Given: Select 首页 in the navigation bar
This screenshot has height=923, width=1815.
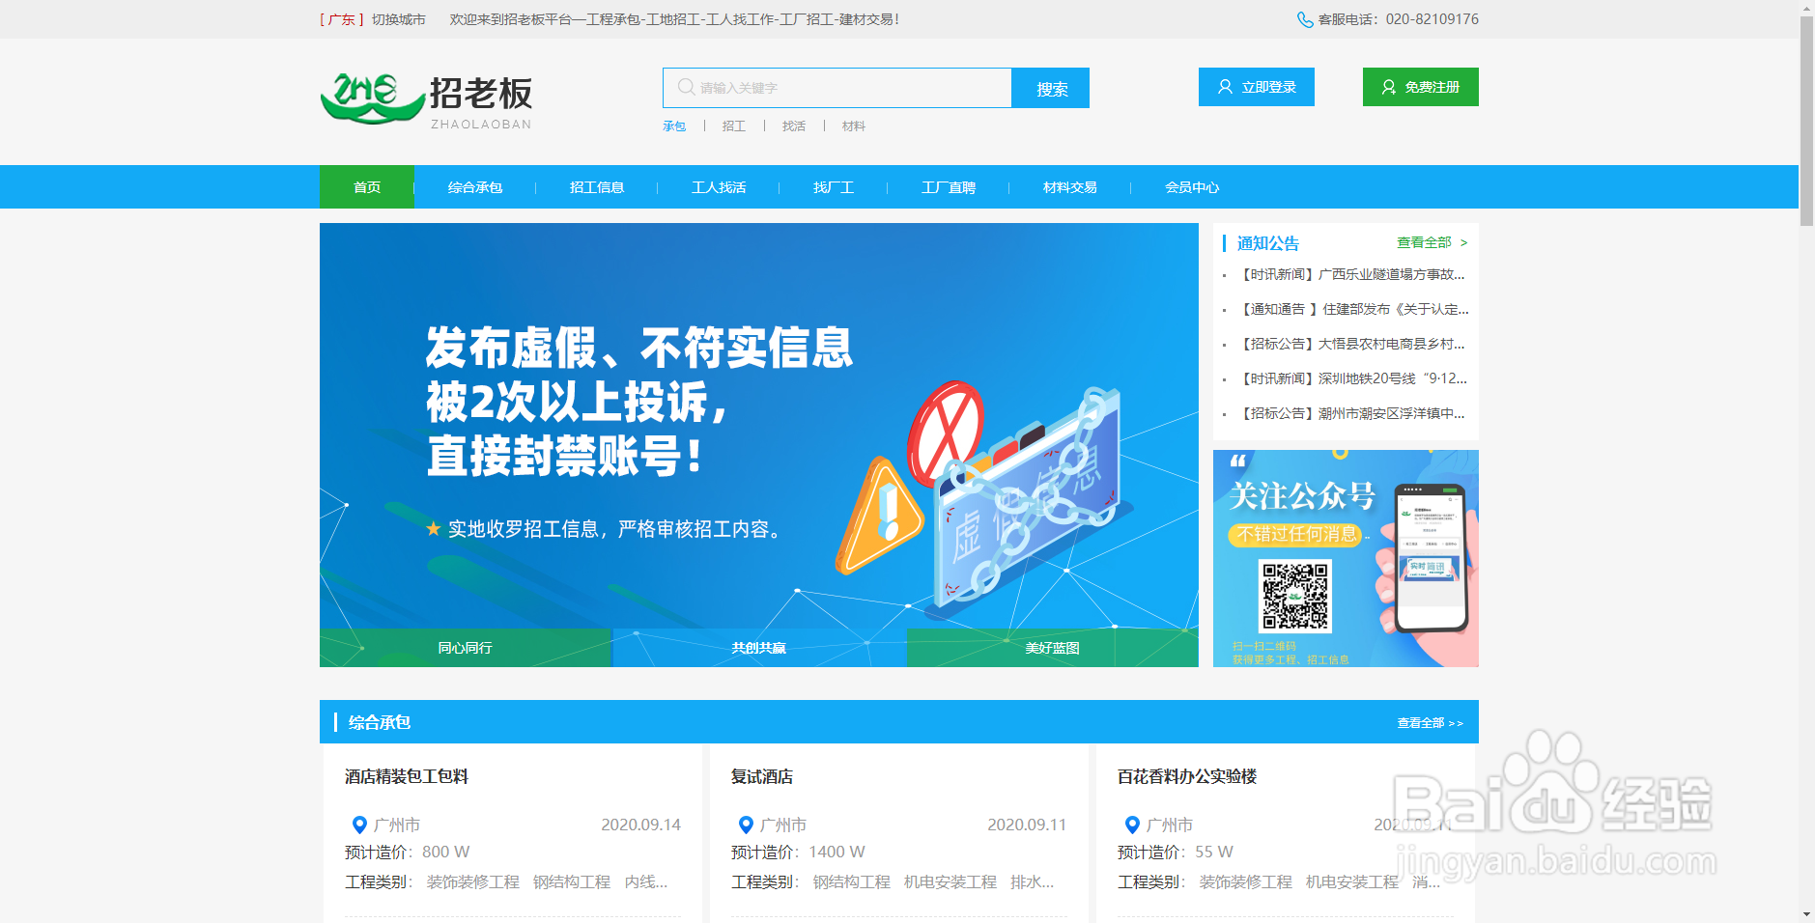Looking at the screenshot, I should (x=366, y=187).
